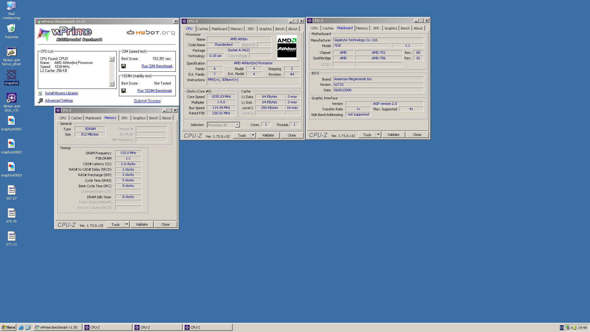
Task: Click the Install Missing Libraries icon
Action: [x=40, y=93]
